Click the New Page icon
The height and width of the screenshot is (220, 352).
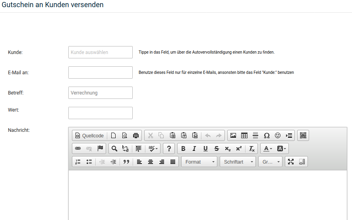114,135
